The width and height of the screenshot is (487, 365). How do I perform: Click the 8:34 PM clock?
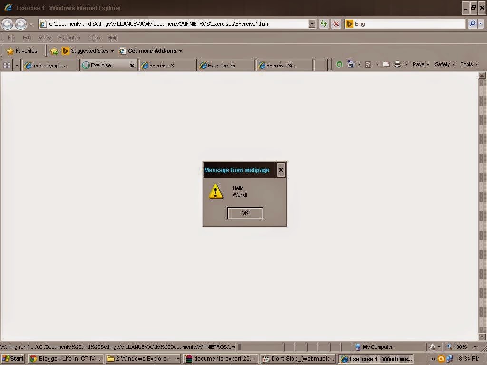point(469,359)
